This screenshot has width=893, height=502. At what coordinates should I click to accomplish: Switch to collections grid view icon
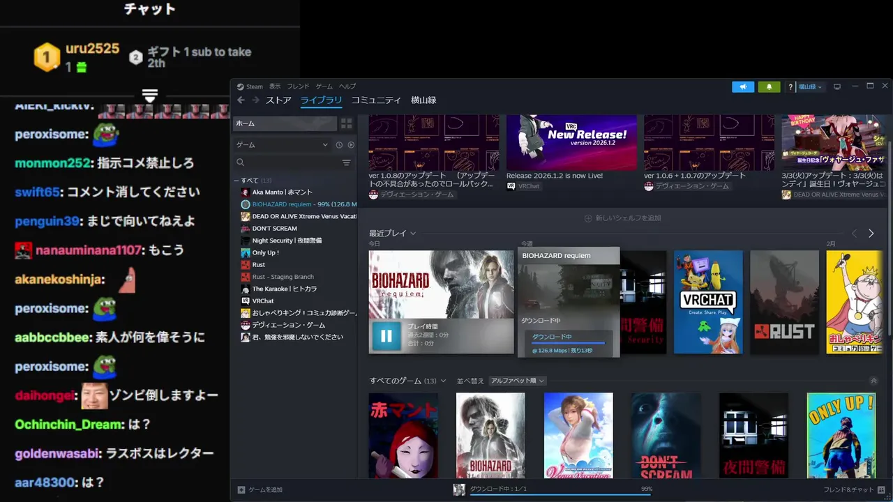(346, 123)
